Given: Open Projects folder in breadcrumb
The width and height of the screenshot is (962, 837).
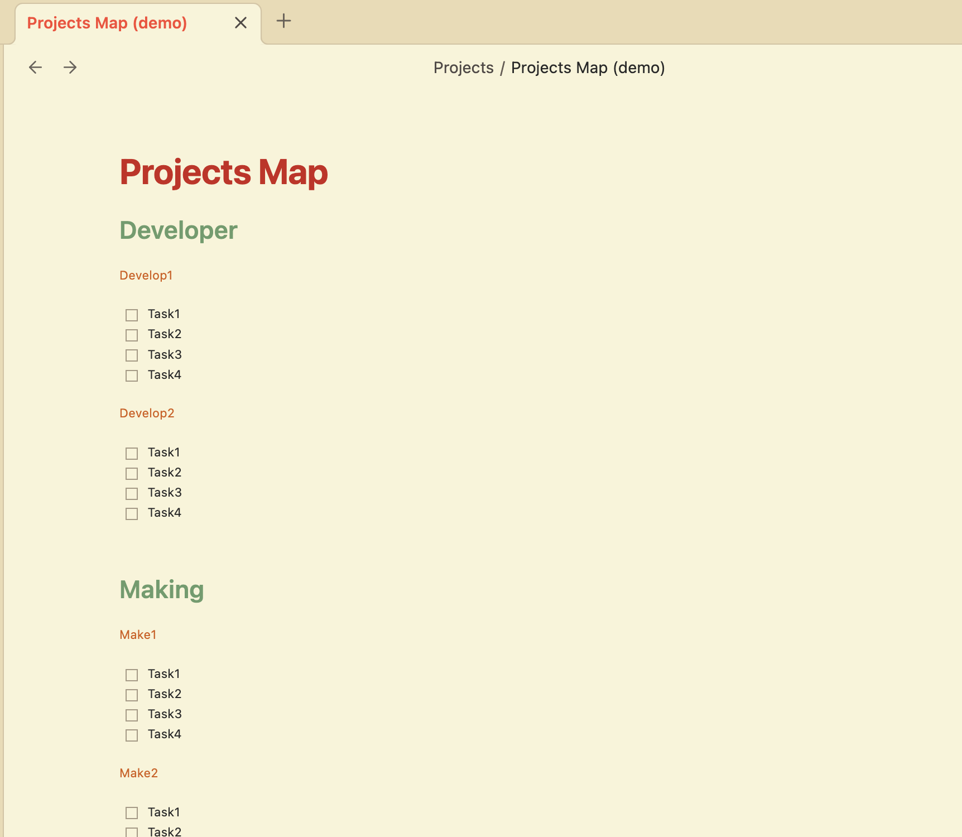Looking at the screenshot, I should (464, 68).
